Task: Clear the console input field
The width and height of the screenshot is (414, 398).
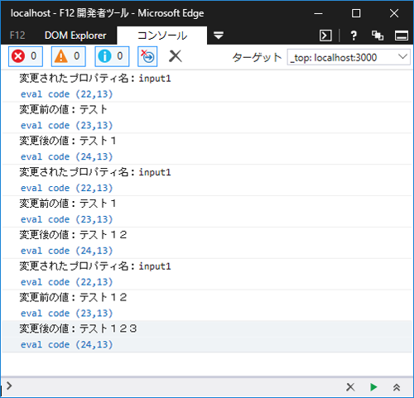Action: 350,387
